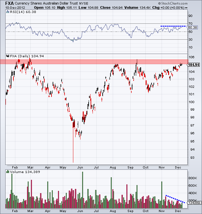Click the Dec label below the volume panel

point(178,211)
